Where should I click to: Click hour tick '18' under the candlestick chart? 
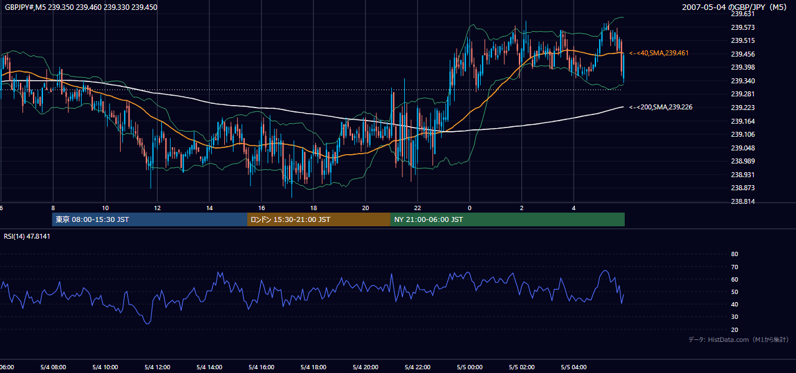click(314, 208)
